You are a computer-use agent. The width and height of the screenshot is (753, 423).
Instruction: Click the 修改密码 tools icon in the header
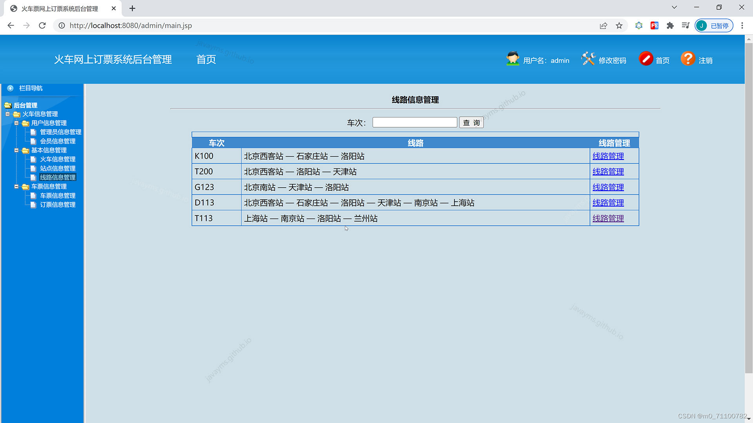pos(588,59)
